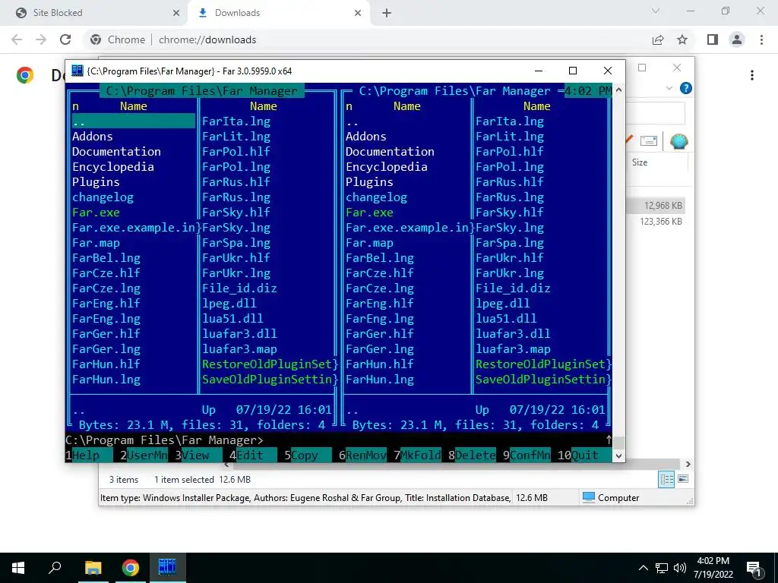Open network status tray icon
This screenshot has width=778, height=583.
[x=662, y=568]
